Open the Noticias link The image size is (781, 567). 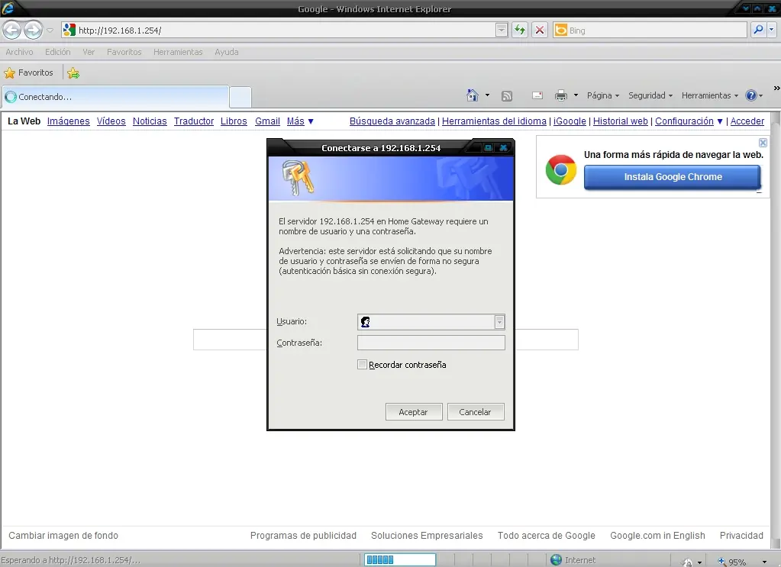pos(150,121)
